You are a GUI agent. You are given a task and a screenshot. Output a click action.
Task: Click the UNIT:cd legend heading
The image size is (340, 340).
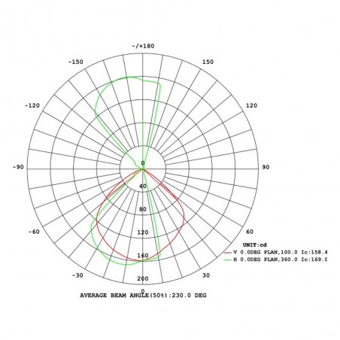point(254,245)
